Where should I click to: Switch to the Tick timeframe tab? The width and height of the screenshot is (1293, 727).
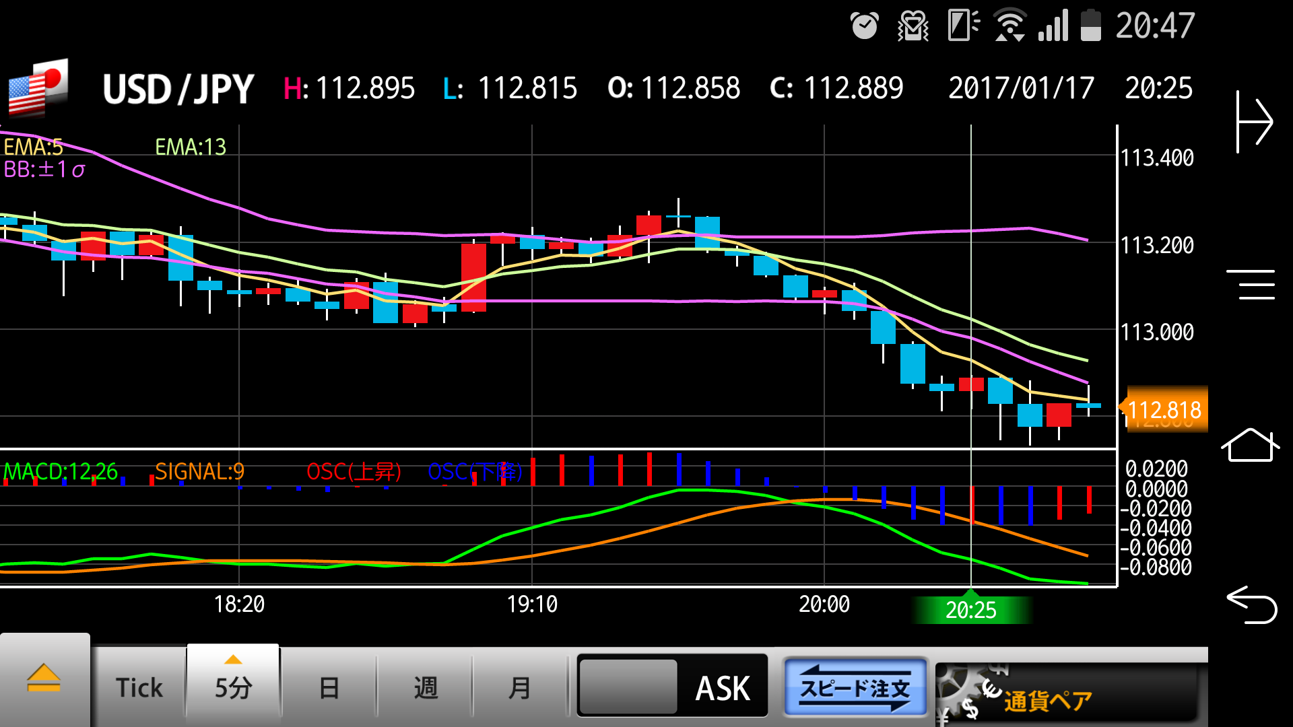pyautogui.click(x=139, y=688)
